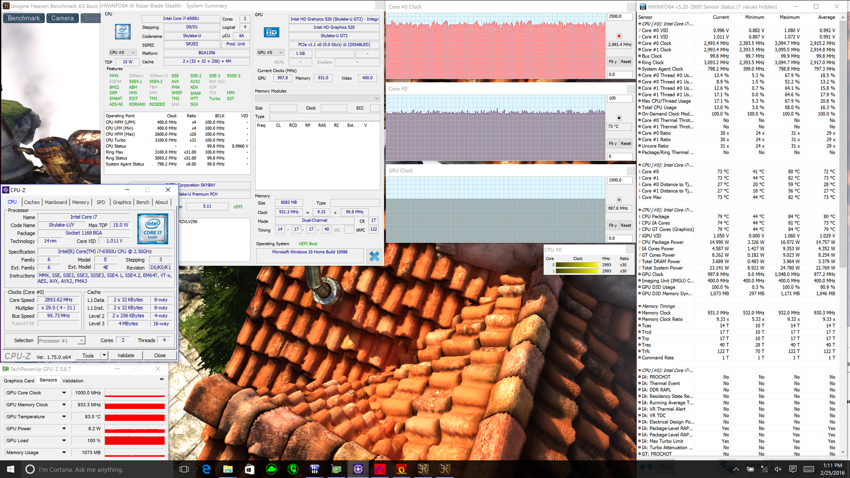
Task: Expand the Tools dropdown arrow in CPU-Z
Action: [104, 355]
